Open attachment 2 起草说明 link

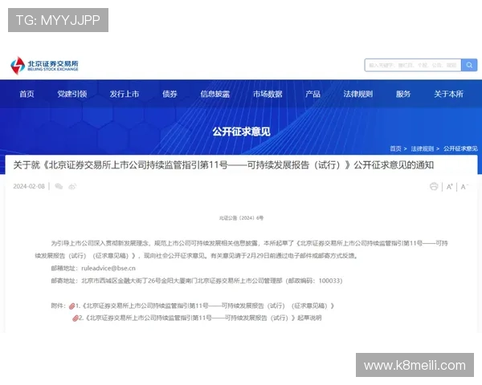(200, 318)
